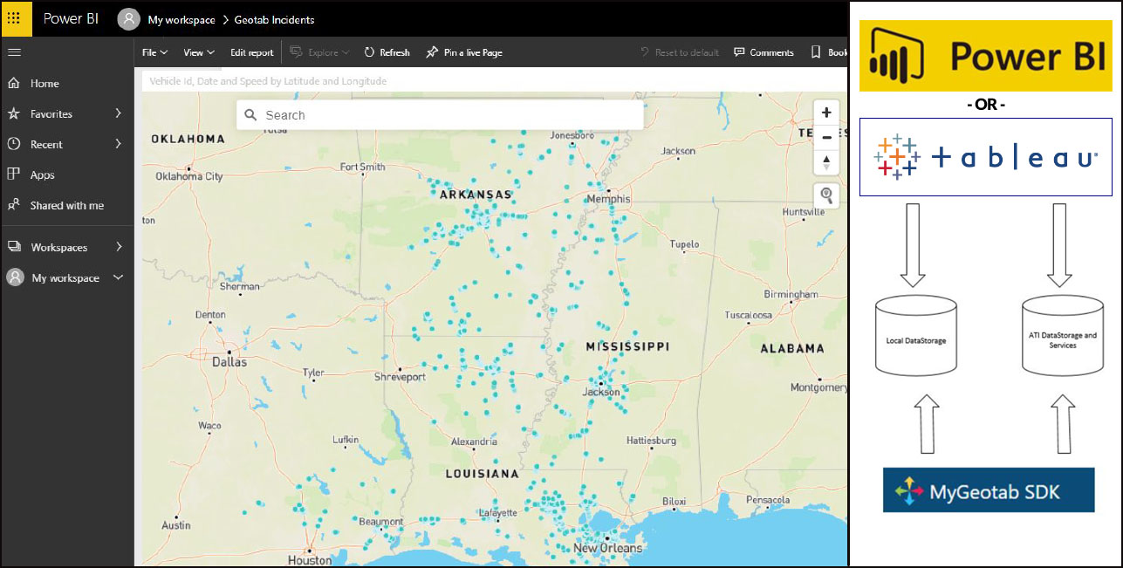Click the Apps grid icon
Image resolution: width=1123 pixels, height=568 pixels.
click(14, 175)
